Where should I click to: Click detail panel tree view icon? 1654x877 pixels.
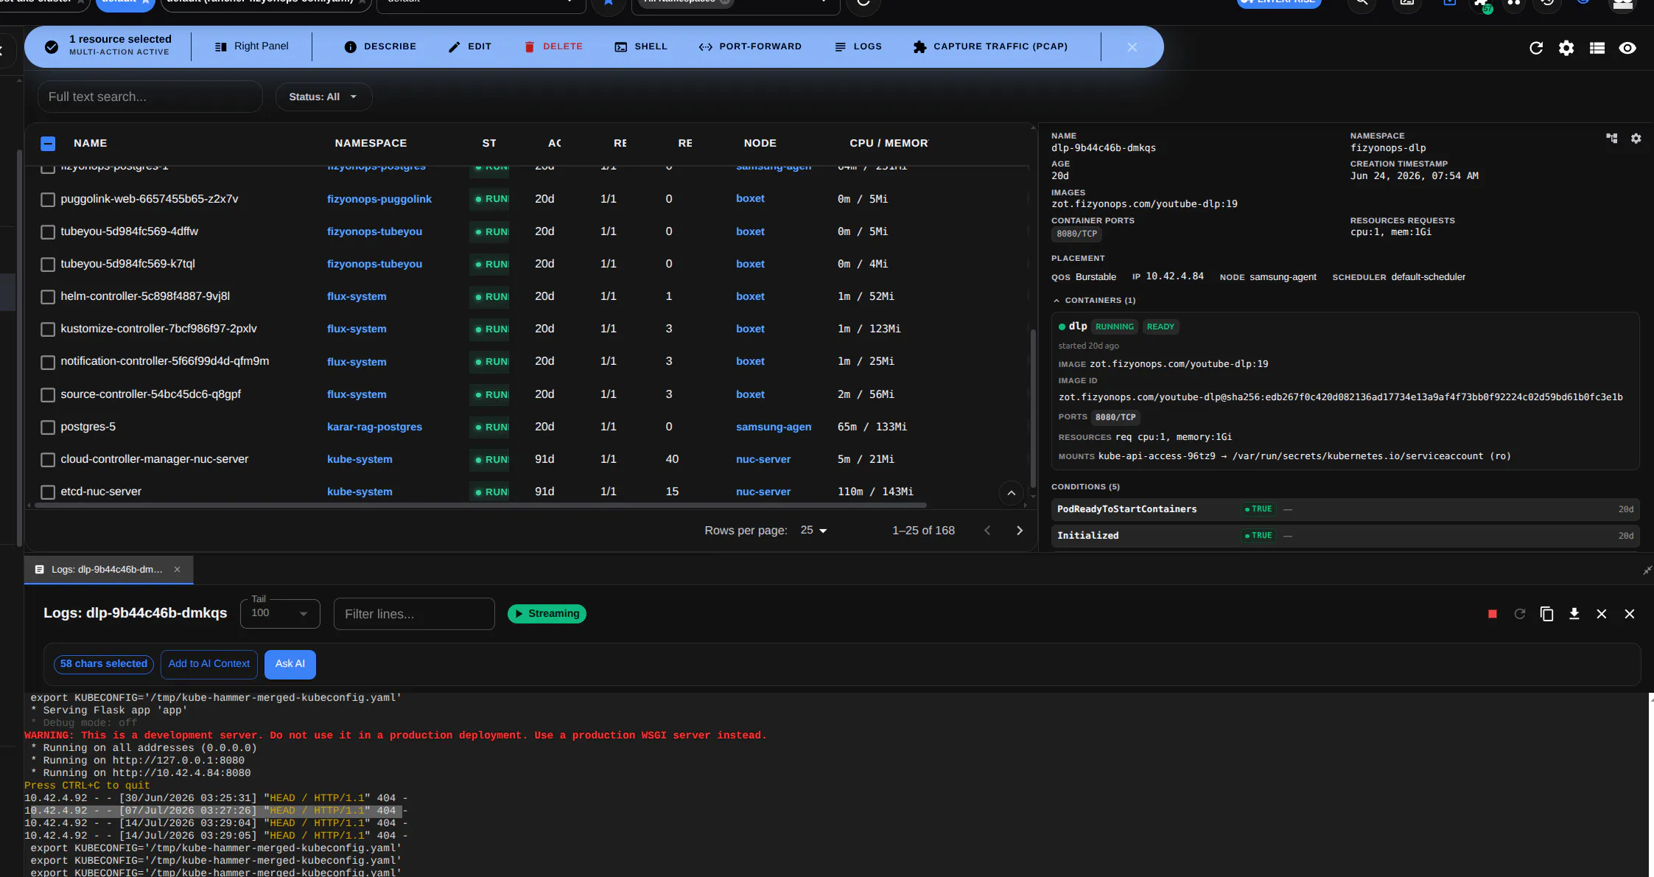(x=1612, y=139)
